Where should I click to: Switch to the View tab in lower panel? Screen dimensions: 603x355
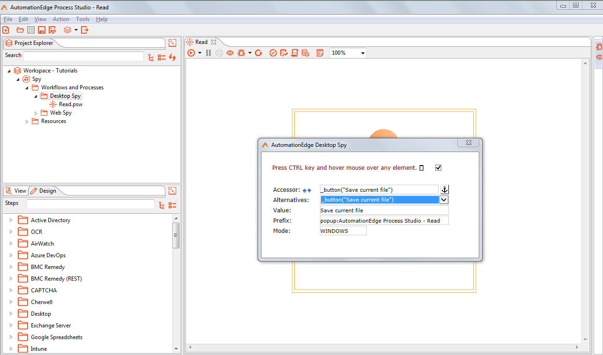pos(16,190)
